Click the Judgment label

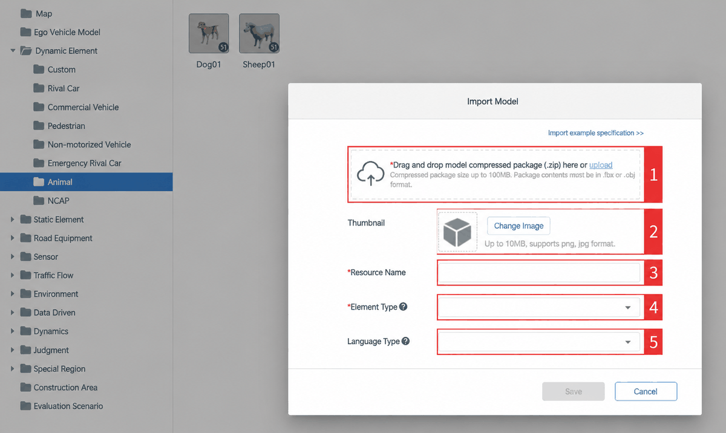51,350
